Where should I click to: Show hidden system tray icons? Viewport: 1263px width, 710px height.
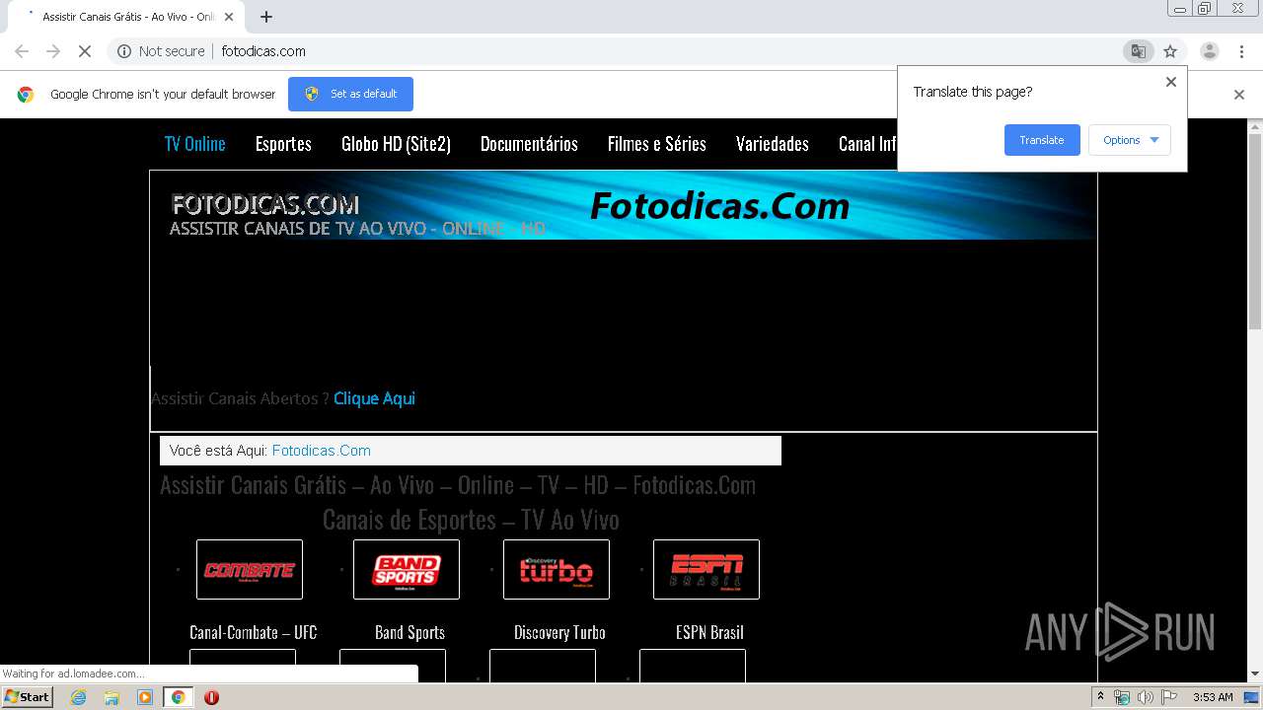coord(1101,697)
